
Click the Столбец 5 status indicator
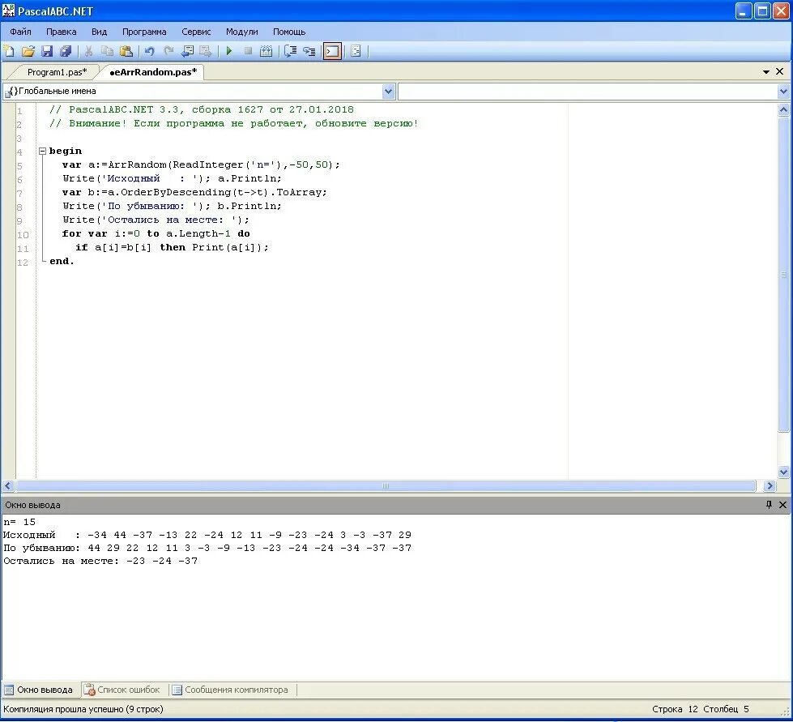(726, 710)
